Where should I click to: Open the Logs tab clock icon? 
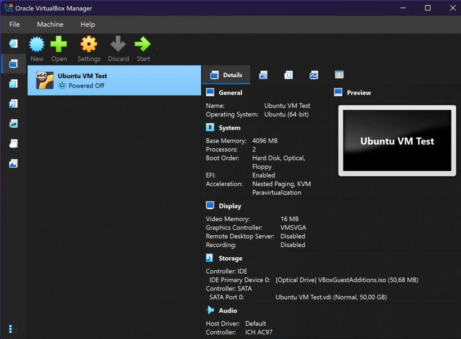[x=289, y=75]
